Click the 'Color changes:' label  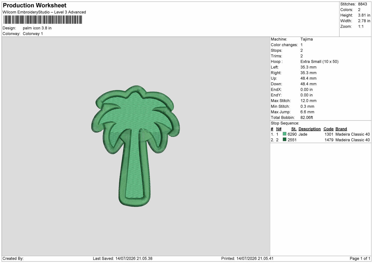coord(284,45)
